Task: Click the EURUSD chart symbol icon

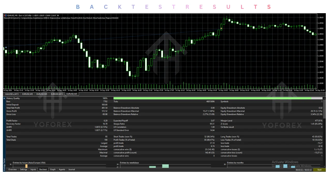Action: click(5, 16)
